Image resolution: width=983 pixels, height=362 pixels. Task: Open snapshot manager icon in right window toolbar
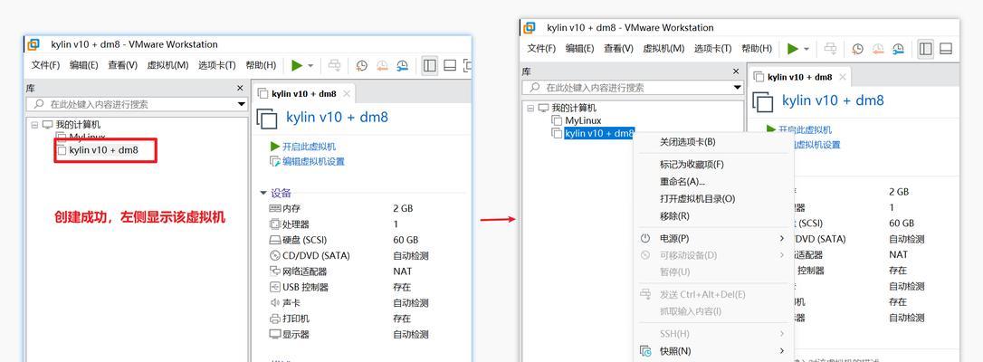coord(898,49)
